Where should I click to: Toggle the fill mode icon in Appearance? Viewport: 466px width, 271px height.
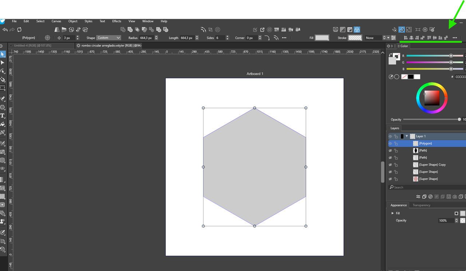click(456, 213)
